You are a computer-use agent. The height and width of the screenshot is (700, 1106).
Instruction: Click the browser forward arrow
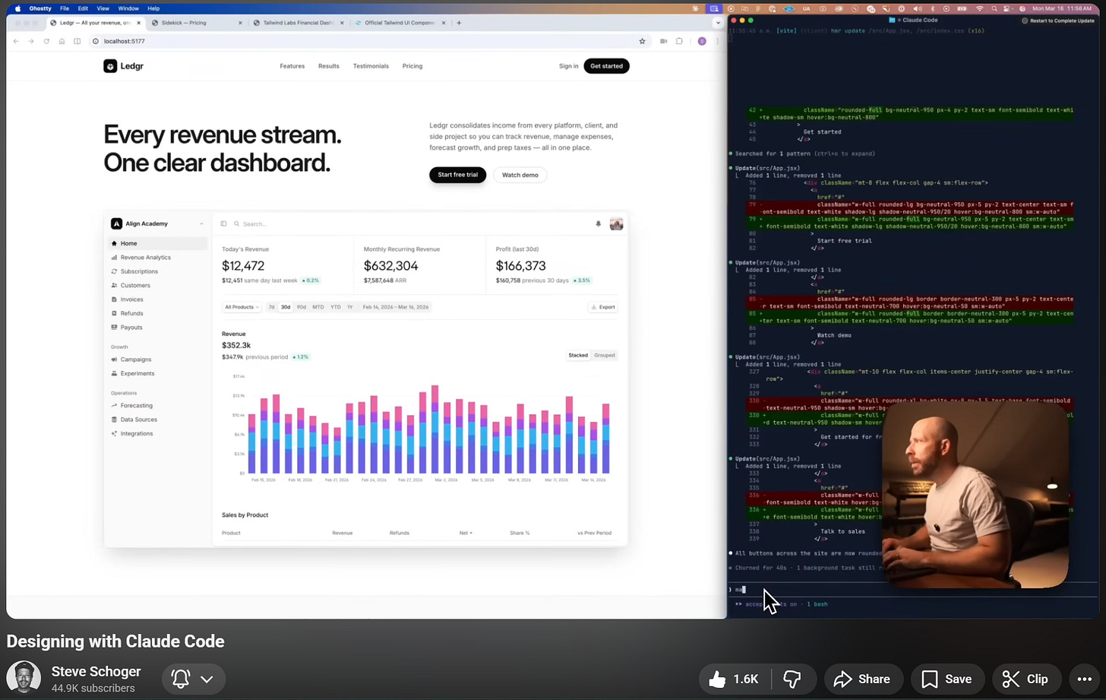pyautogui.click(x=31, y=41)
